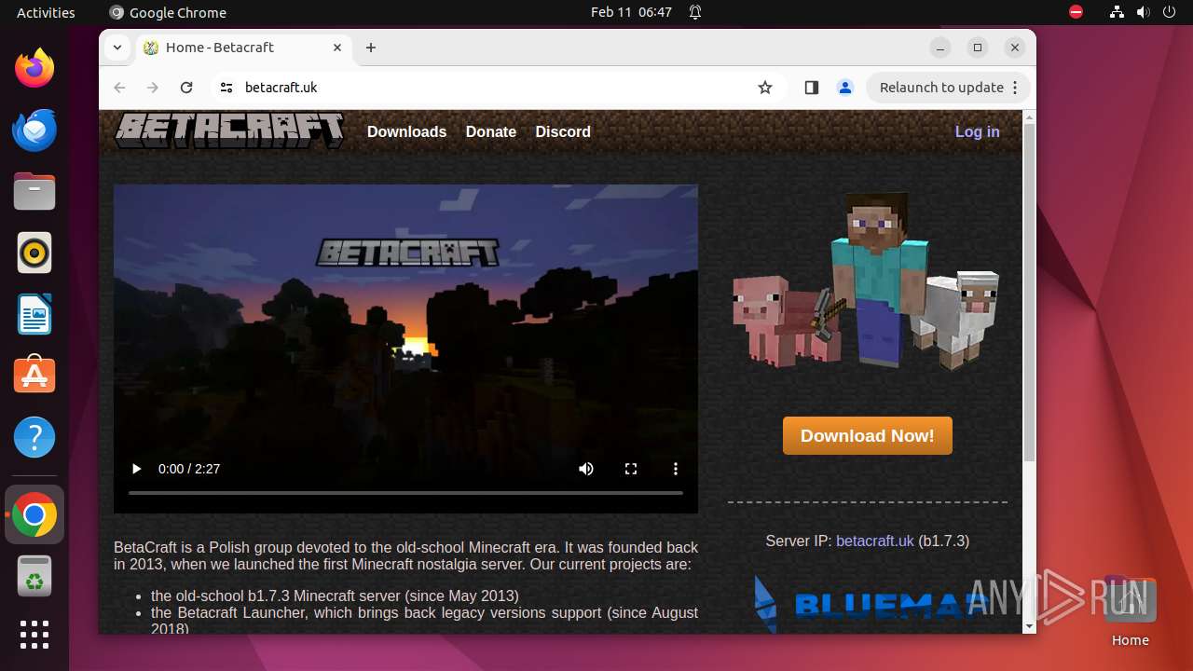Open betacraft.uk server IP link

tap(875, 541)
